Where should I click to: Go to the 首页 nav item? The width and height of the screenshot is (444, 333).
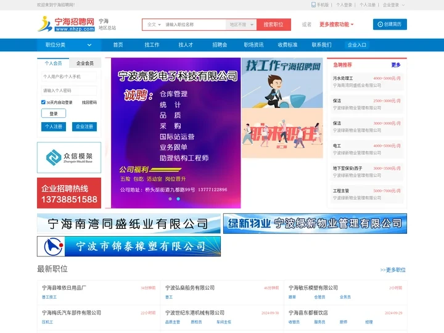coord(118,45)
